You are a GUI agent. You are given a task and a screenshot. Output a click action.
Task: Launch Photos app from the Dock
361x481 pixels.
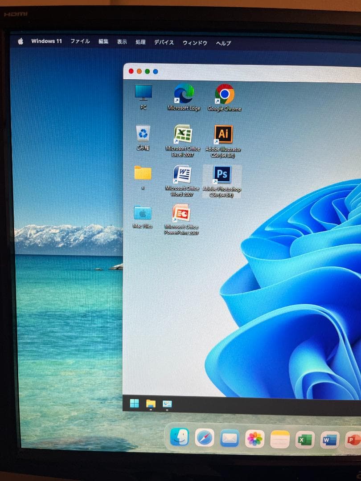pos(255,439)
